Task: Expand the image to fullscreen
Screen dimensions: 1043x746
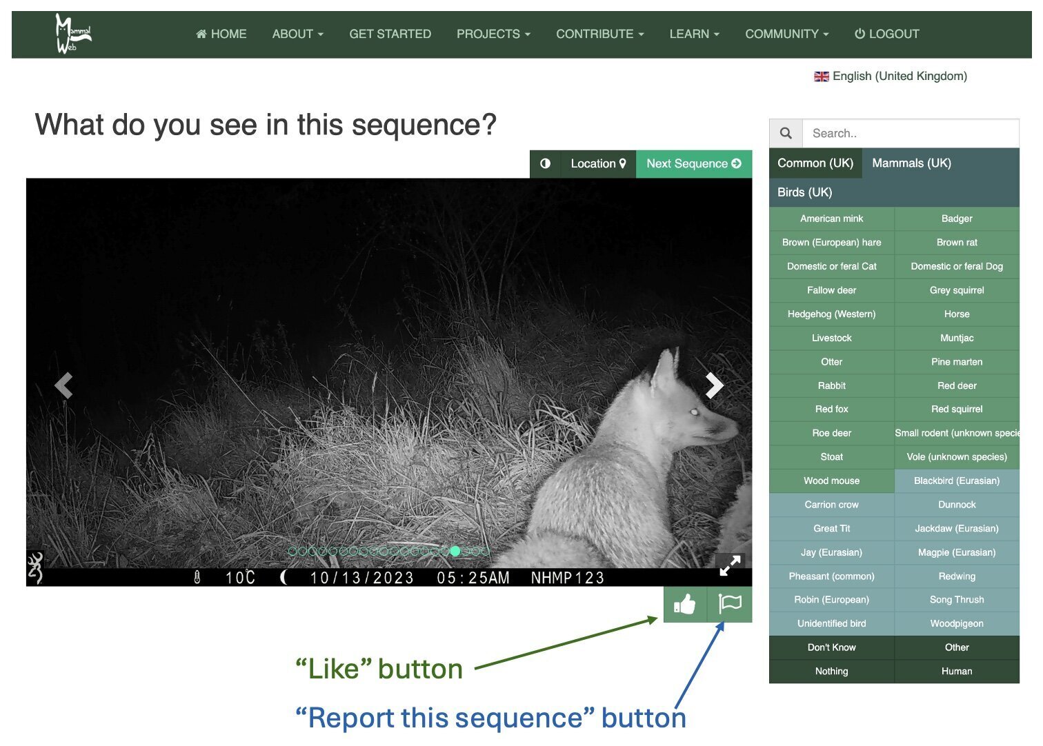Action: [x=730, y=565]
